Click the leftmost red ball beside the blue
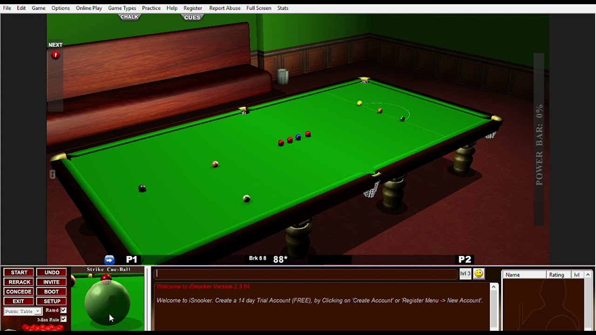Viewport: 596px width, 335px height. pos(281,143)
